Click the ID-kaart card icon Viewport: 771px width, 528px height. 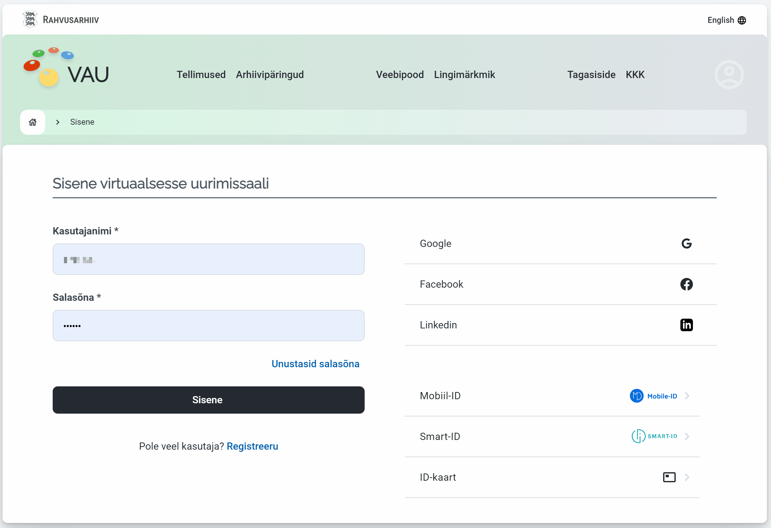tap(669, 477)
